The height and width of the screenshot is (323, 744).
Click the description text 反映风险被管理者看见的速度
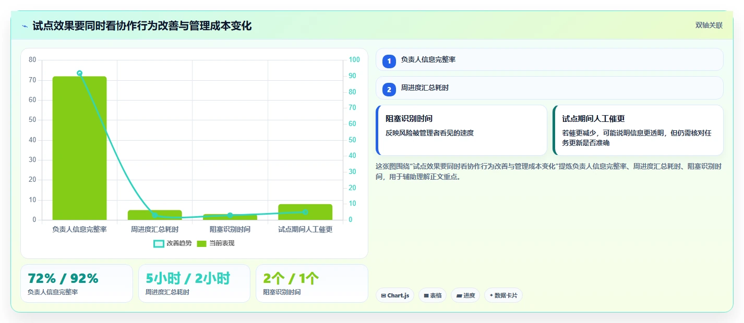tap(429, 133)
